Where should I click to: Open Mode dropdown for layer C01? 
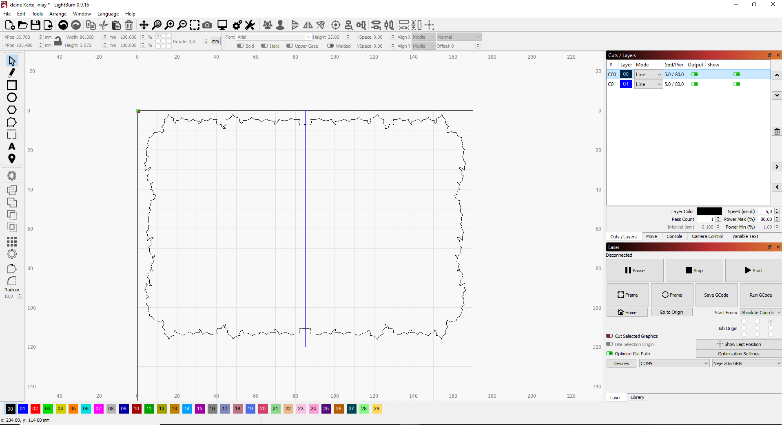tap(649, 84)
